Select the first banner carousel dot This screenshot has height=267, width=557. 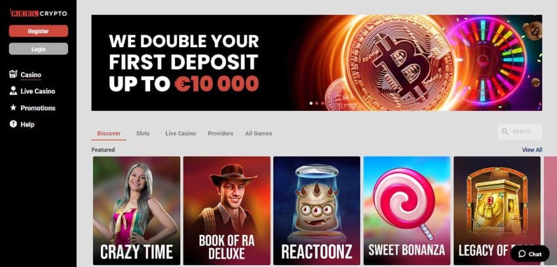tap(311, 104)
